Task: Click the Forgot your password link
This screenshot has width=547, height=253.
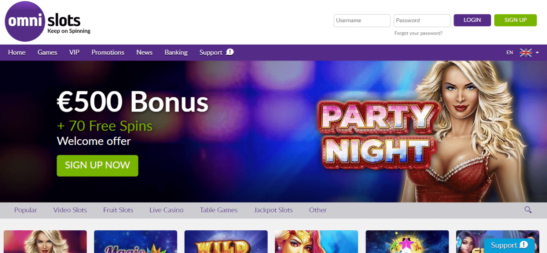Action: pyautogui.click(x=418, y=33)
